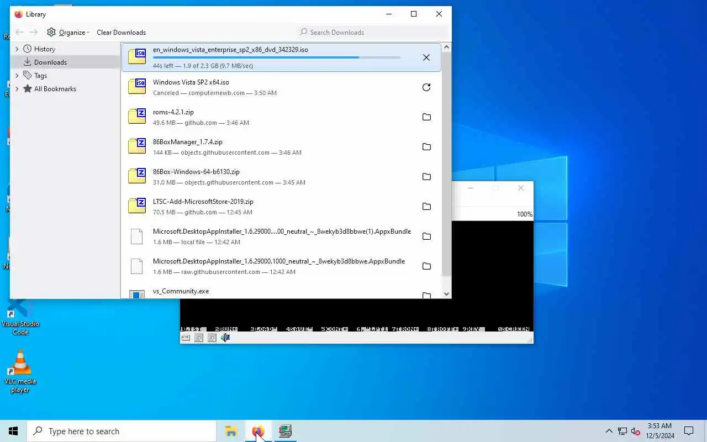Click the 86Box-Windows-64-b6130.zip archive icon
Screen dimensions: 707x442
137,176
